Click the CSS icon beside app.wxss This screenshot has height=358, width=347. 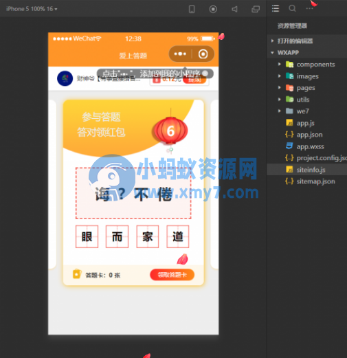click(289, 146)
